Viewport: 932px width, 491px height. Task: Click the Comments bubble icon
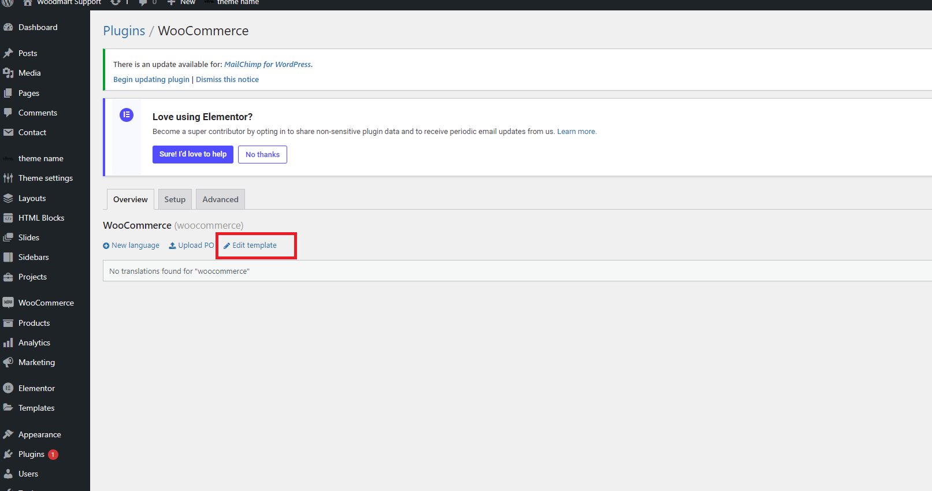(8, 113)
